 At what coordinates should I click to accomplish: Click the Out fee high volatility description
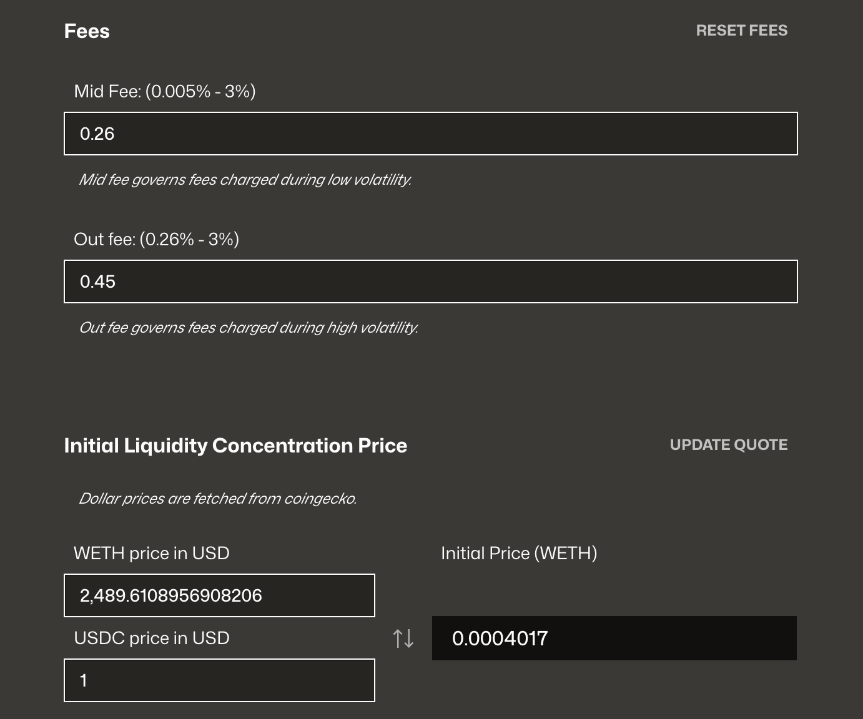248,328
